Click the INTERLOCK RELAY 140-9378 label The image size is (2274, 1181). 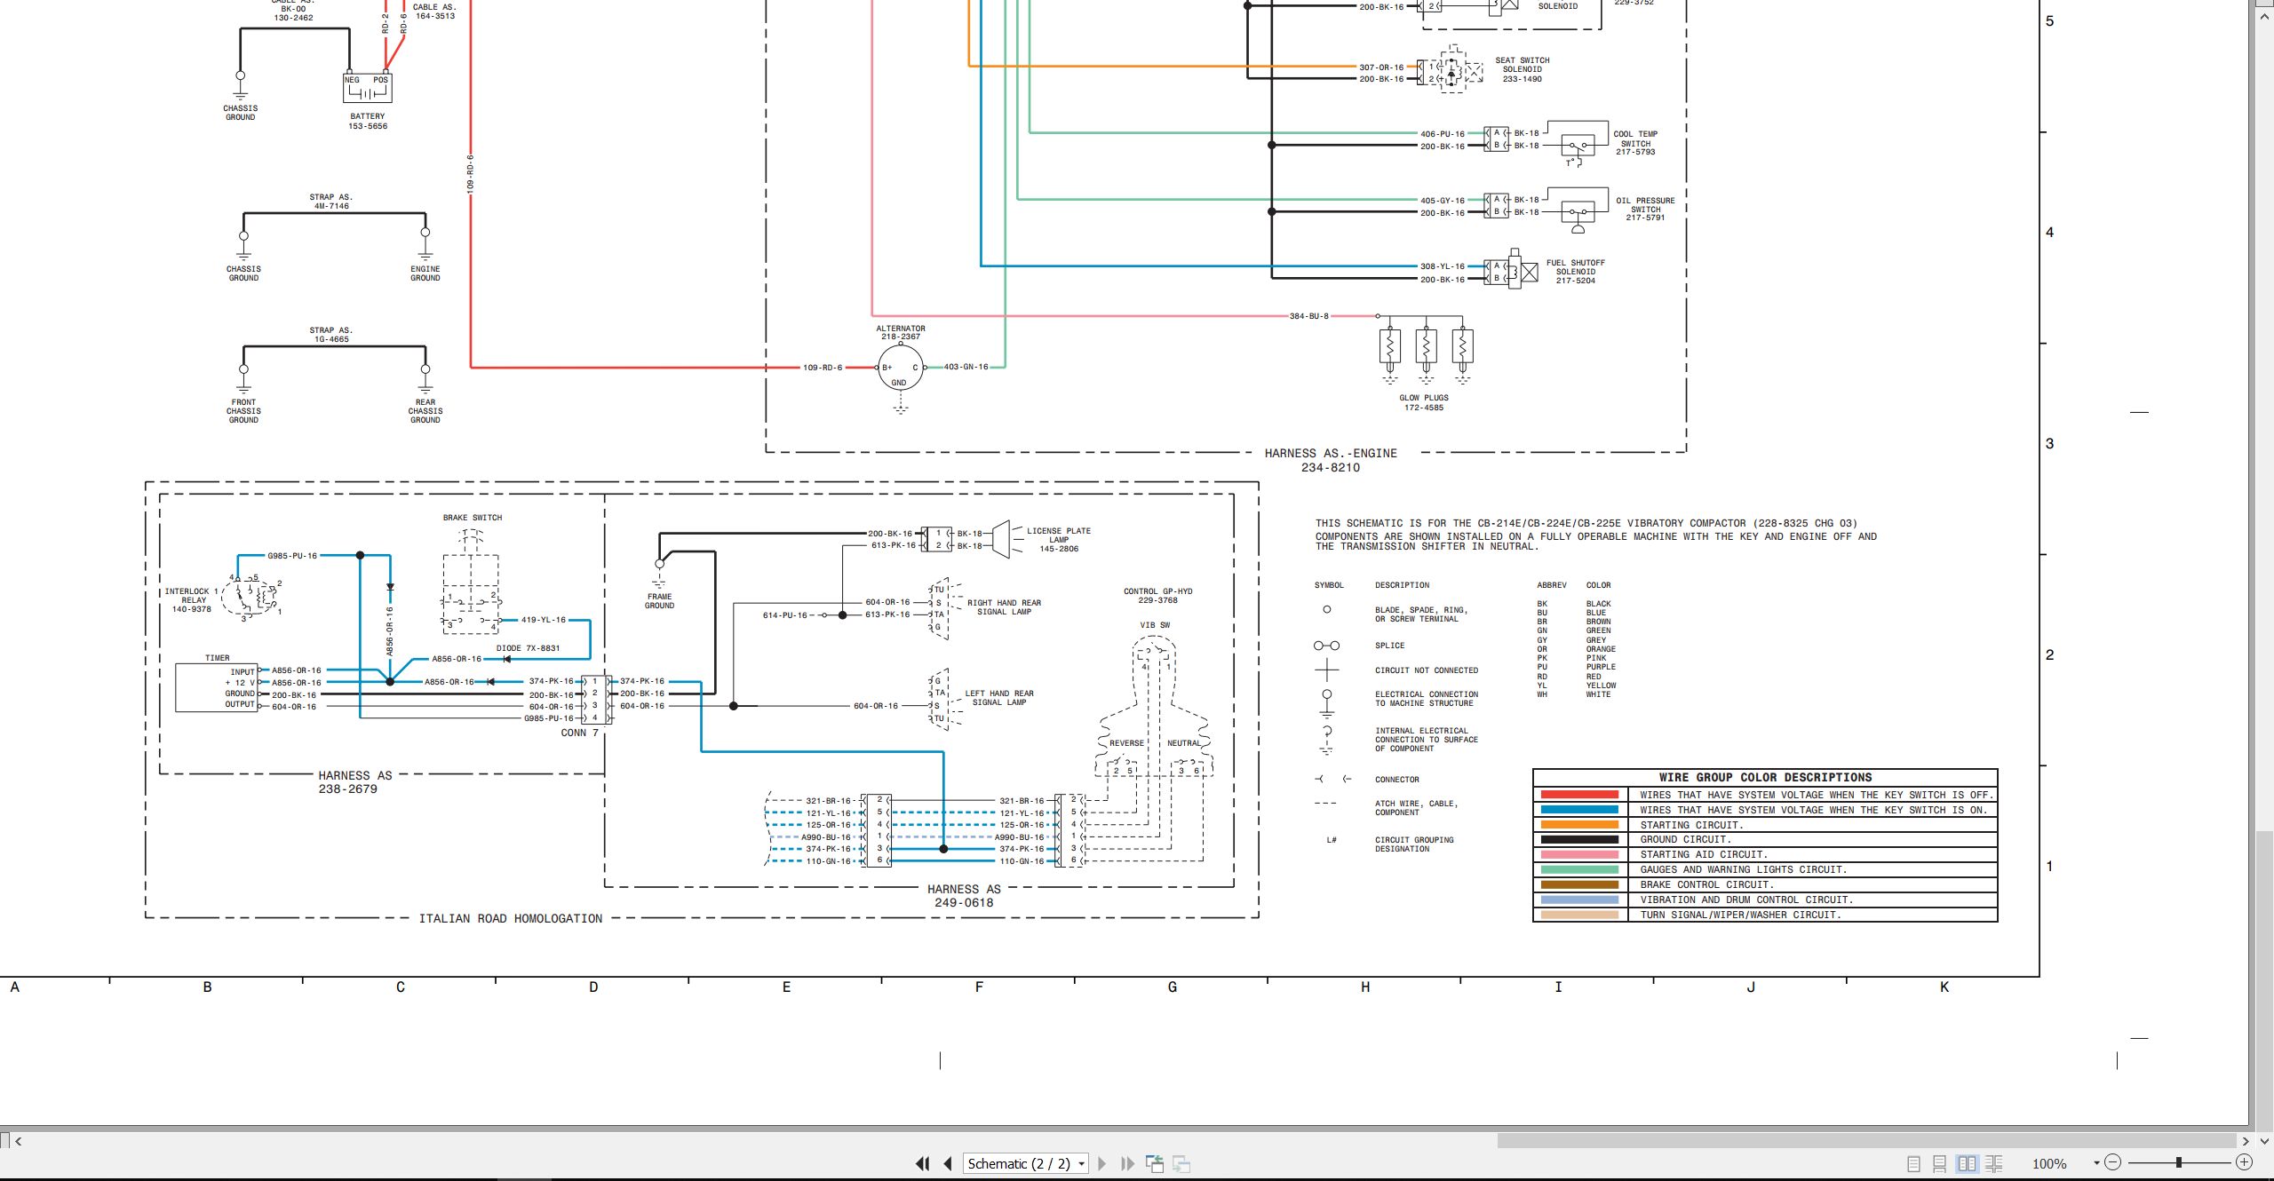(191, 600)
